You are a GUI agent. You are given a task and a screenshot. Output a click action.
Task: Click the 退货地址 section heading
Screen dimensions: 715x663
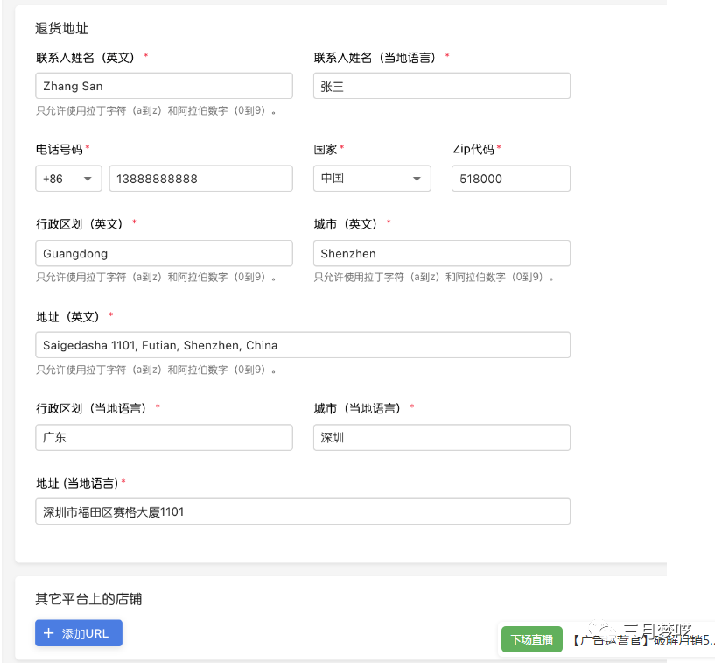[61, 29]
